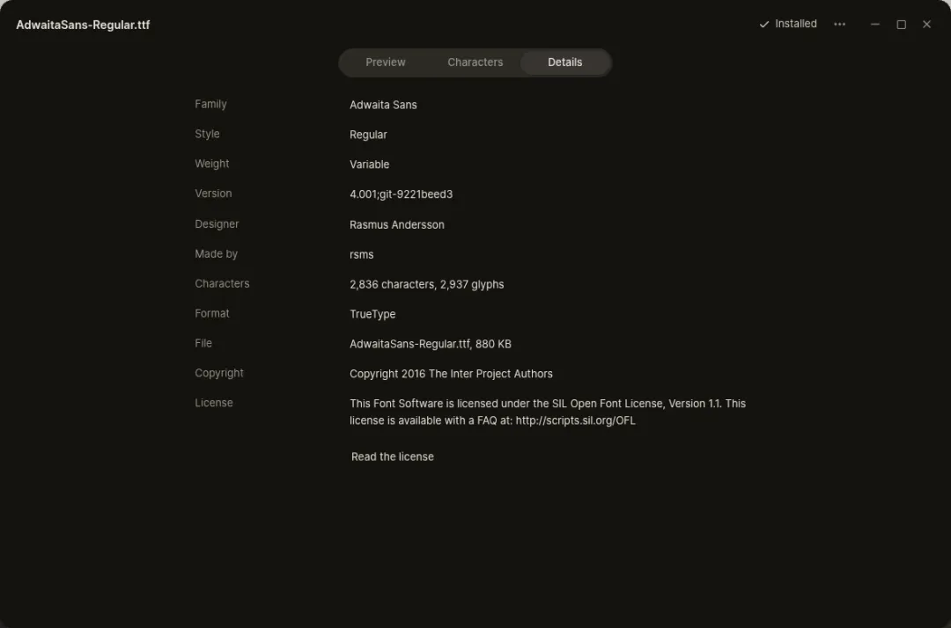The width and height of the screenshot is (951, 628).
Task: Click the Family label
Action: [210, 104]
